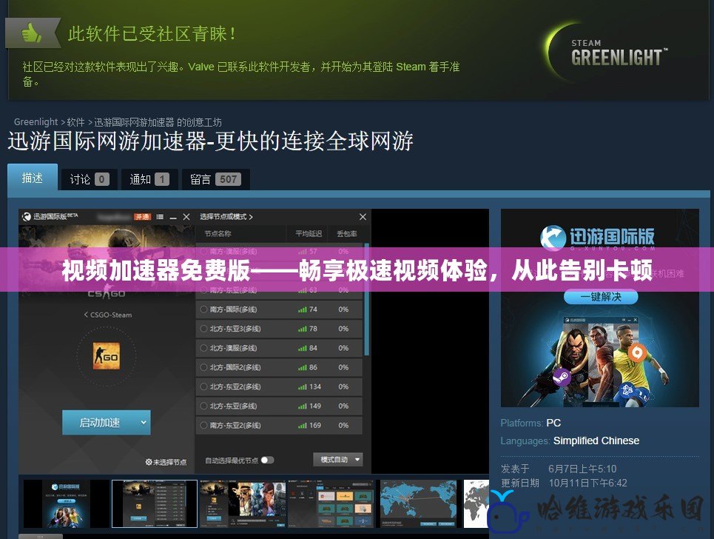Expand the 选择节点或模式 > header
The image size is (714, 539).
point(226,217)
